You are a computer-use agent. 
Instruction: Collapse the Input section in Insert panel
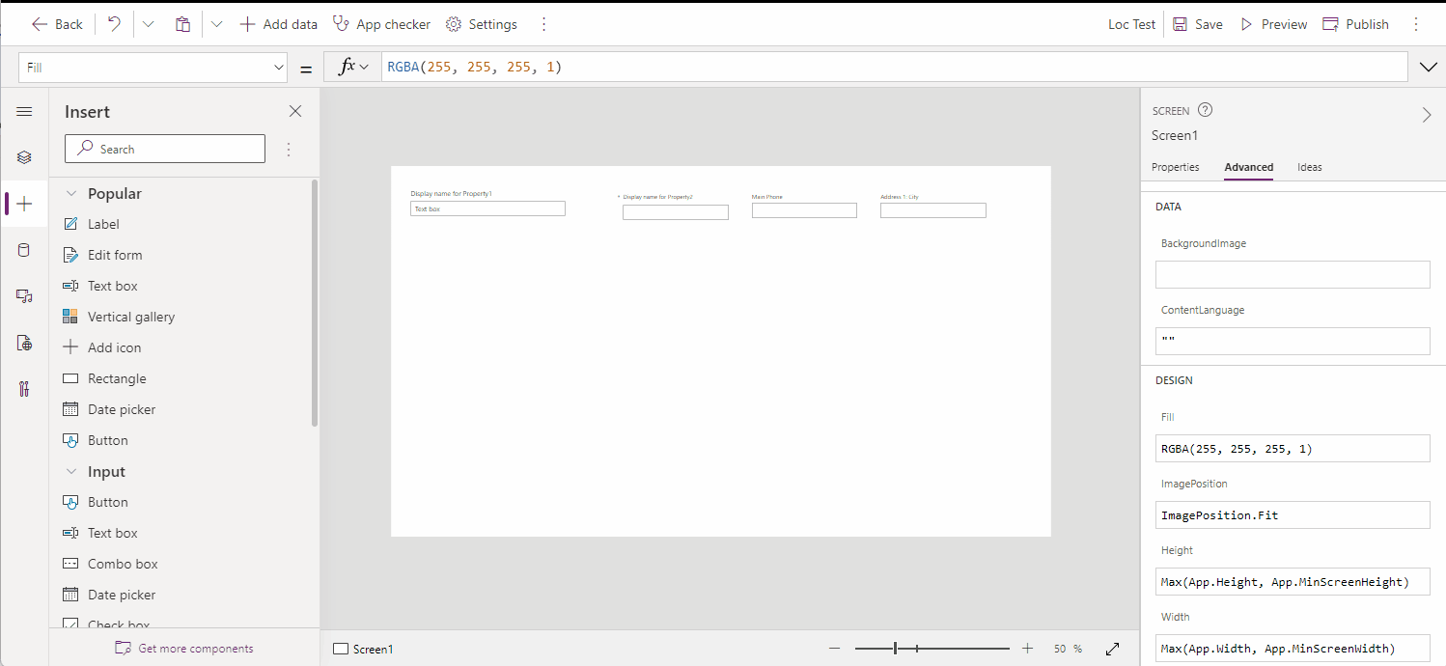click(71, 471)
